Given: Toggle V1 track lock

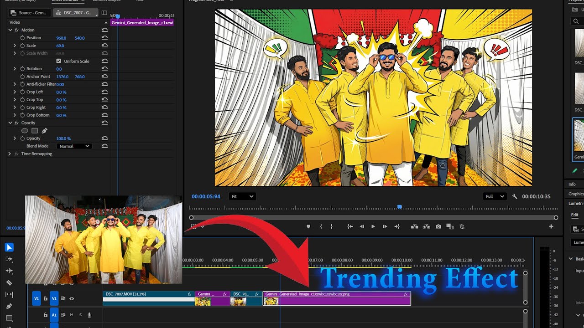Looking at the screenshot, I should [x=46, y=299].
